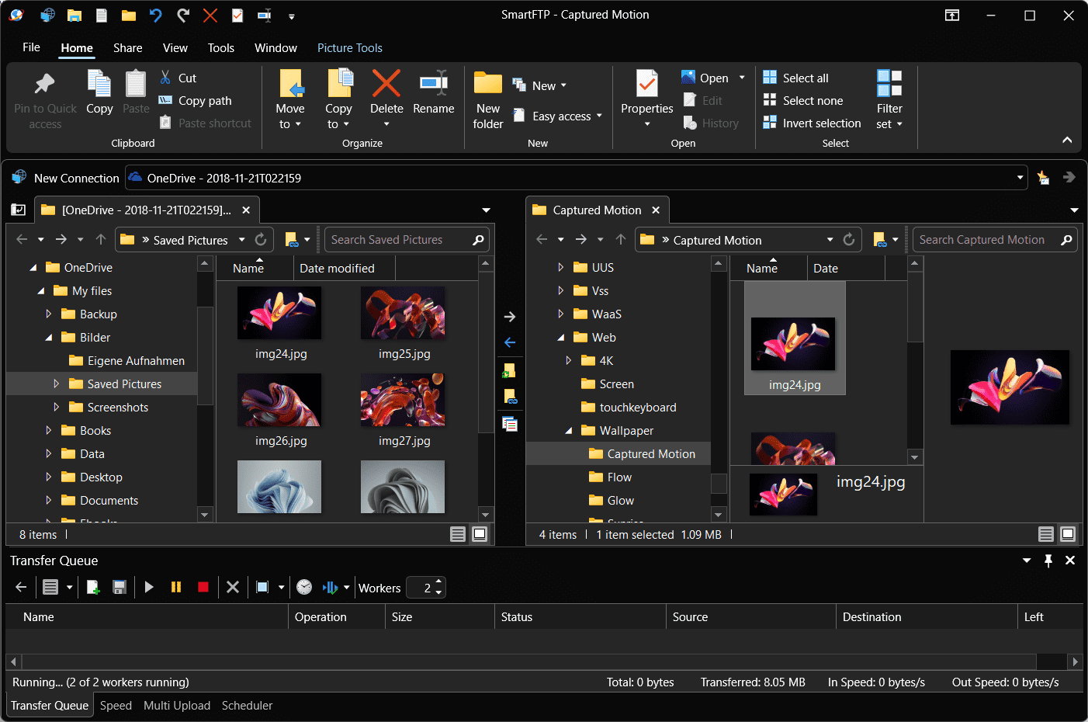Switch to the Share ribbon tab

pos(127,47)
